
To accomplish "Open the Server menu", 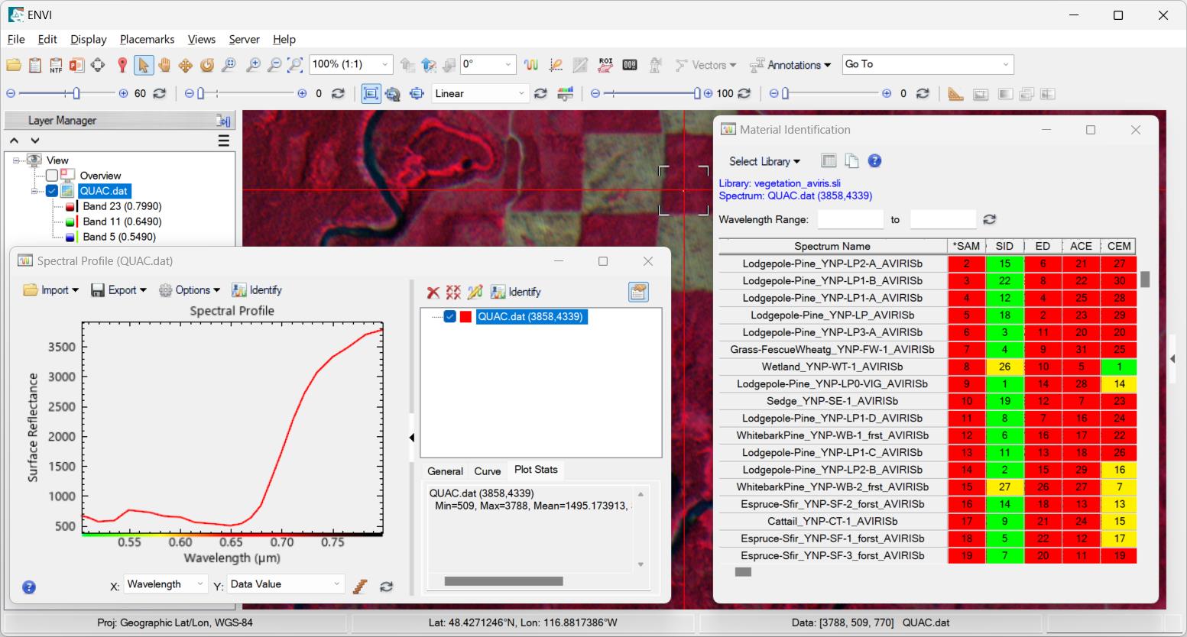I will point(245,40).
